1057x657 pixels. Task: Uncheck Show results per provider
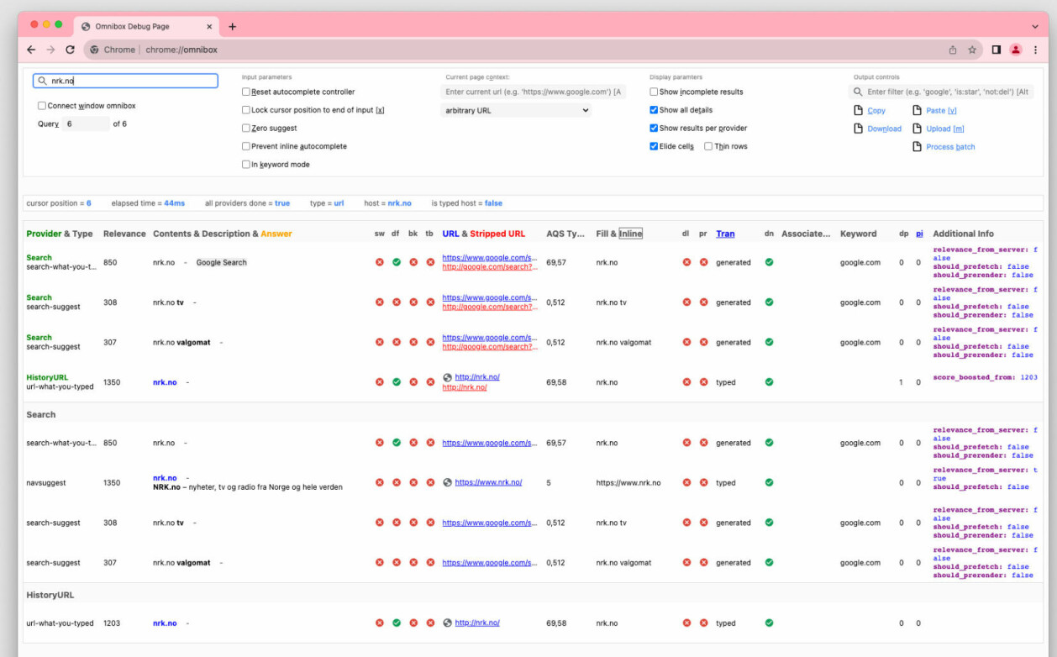tap(654, 129)
